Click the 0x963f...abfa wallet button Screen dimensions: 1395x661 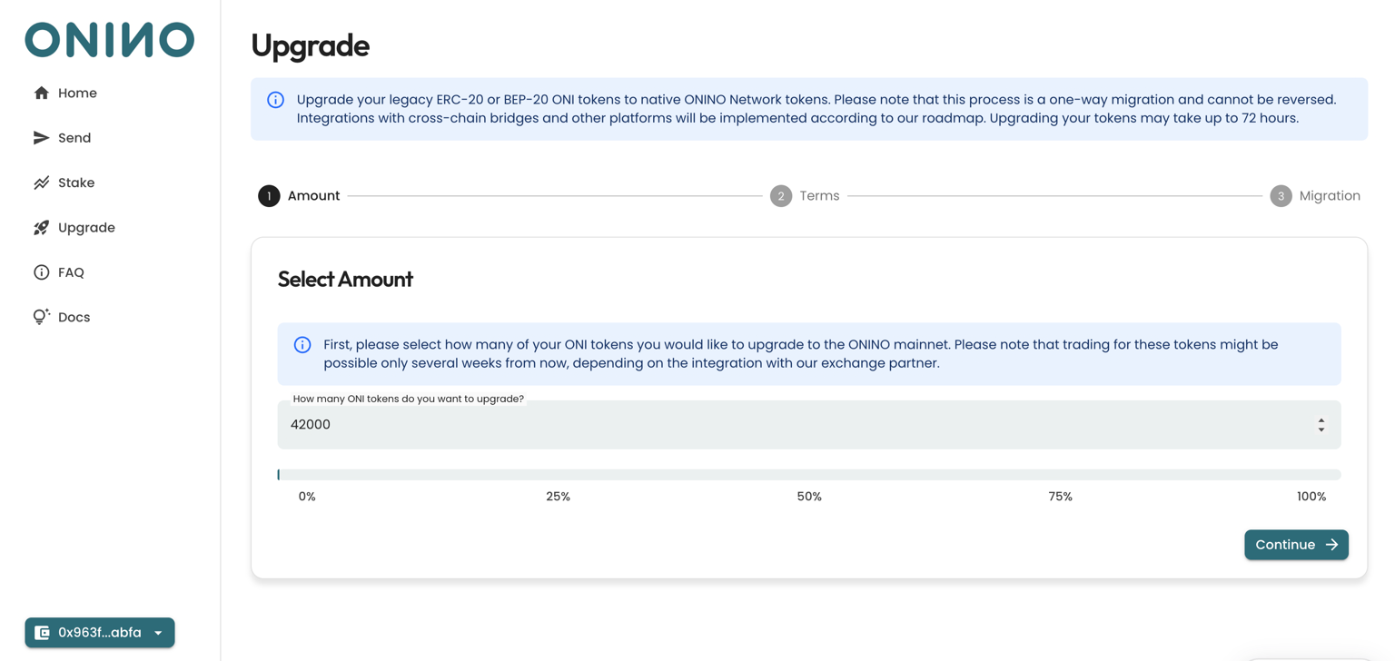tap(100, 633)
